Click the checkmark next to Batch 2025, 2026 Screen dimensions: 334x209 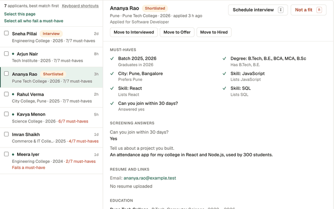[x=112, y=58]
